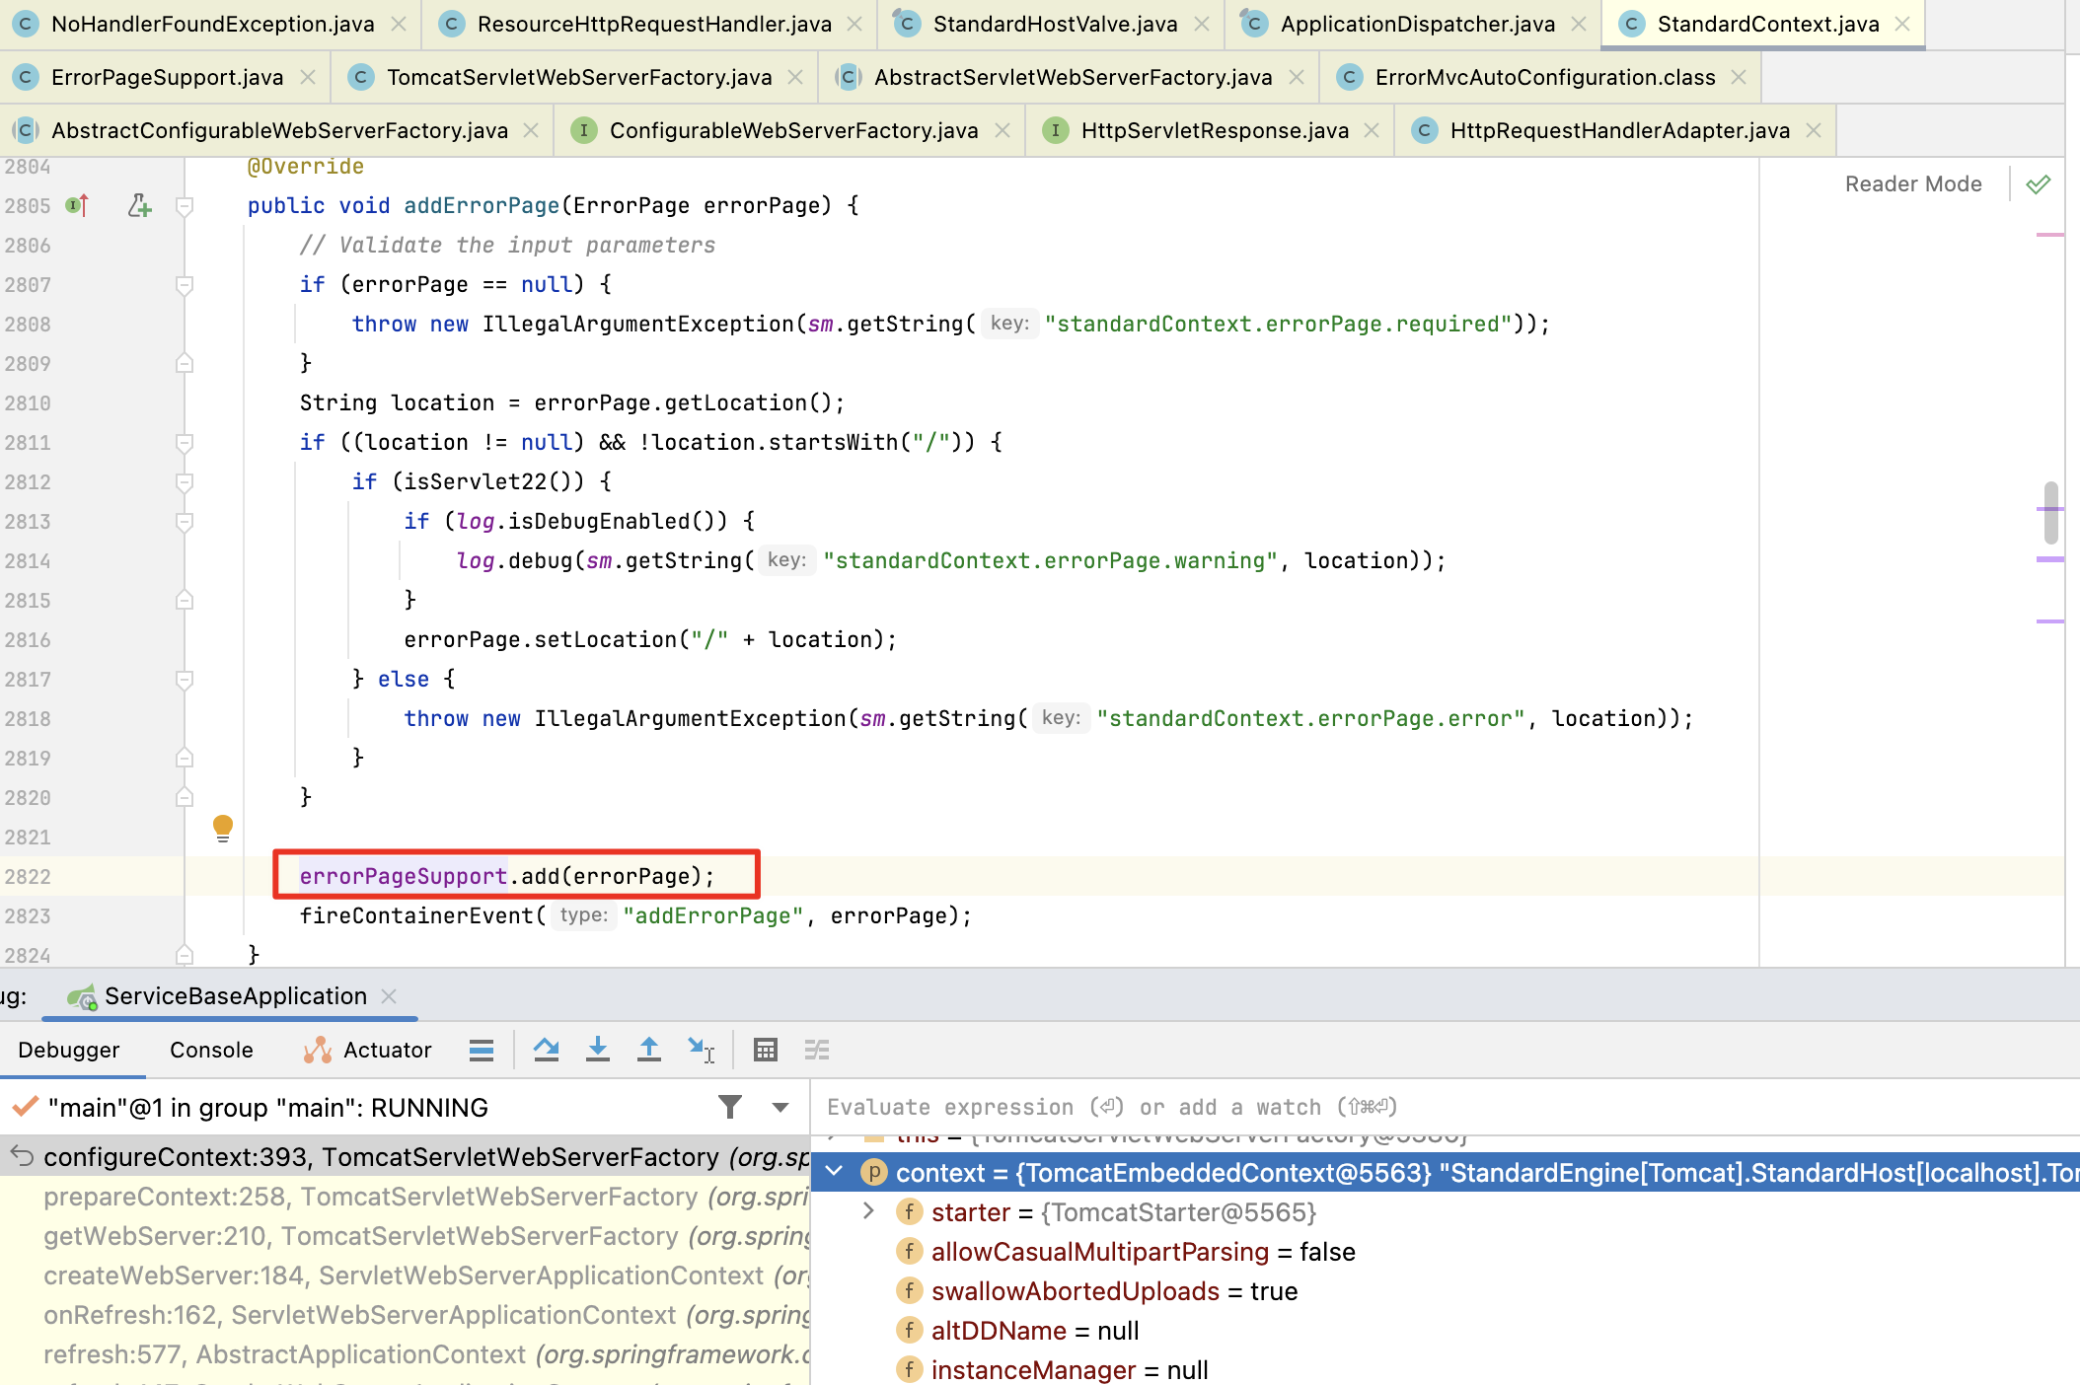Screen dimensions: 2080x1385
Task: Switch to the ErrorPageSupport.java tab
Action: (x=167, y=77)
